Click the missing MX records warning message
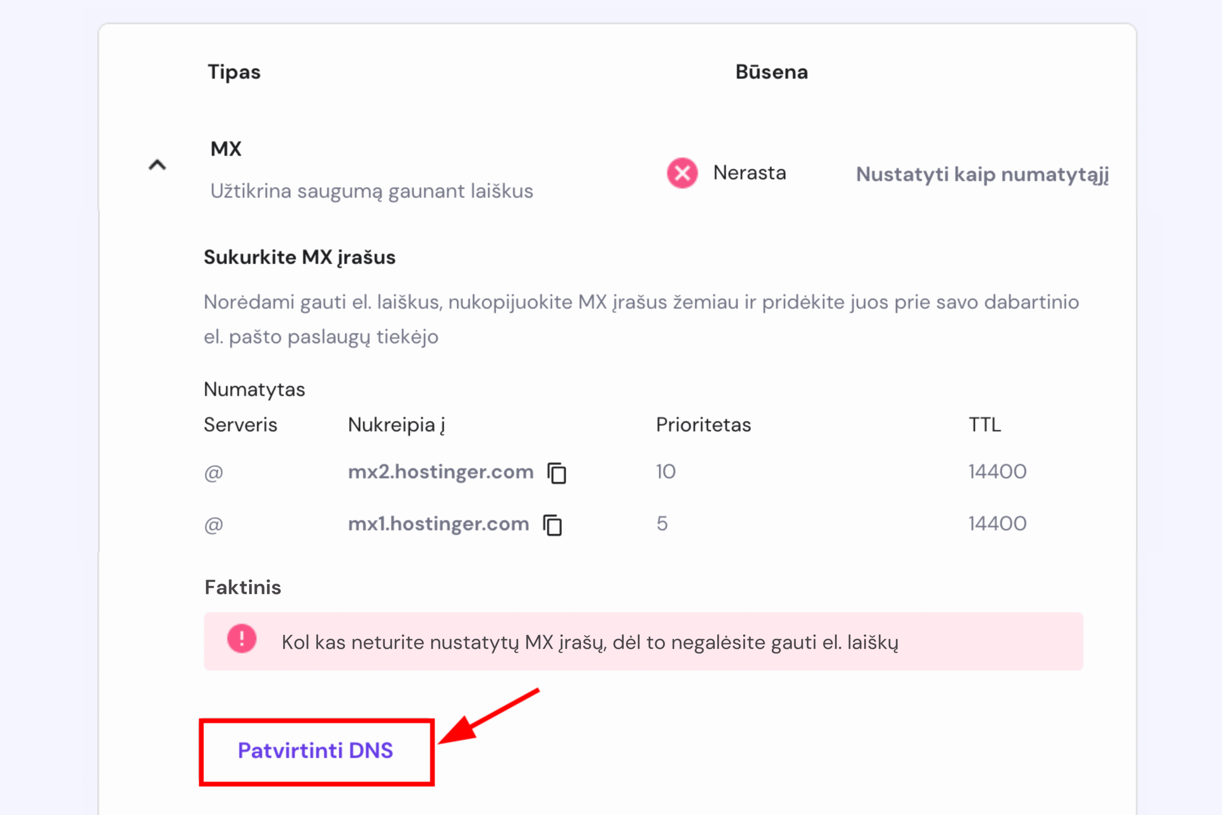The image size is (1222, 815). click(590, 643)
